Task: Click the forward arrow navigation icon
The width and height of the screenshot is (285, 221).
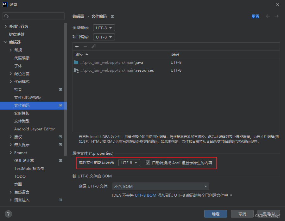Action: 276,16
